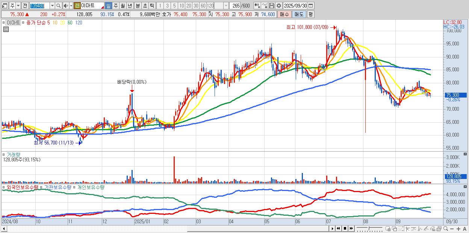Click the dotted chart region icon
This screenshot has height=233, width=469.
[401, 229]
